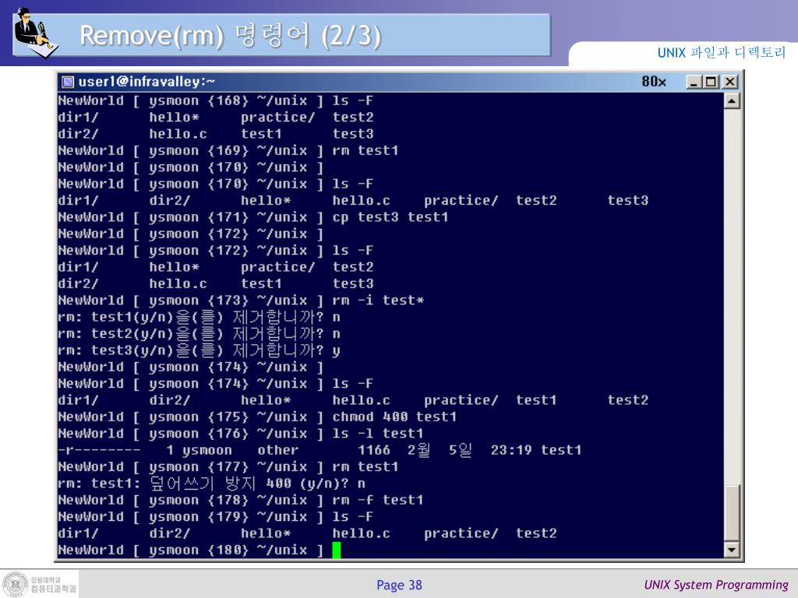Click the "80x" label in title bar
This screenshot has height=598, width=798.
pos(654,81)
